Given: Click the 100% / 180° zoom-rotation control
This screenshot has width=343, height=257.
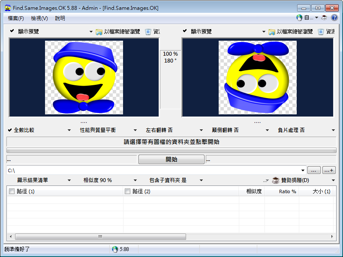Looking at the screenshot, I should coord(170,57).
